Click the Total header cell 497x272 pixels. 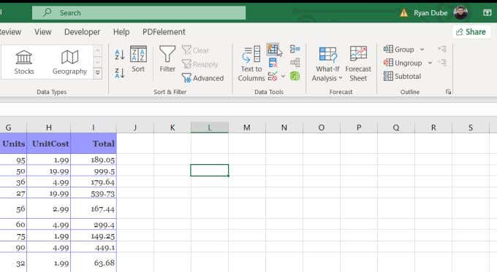(94, 144)
